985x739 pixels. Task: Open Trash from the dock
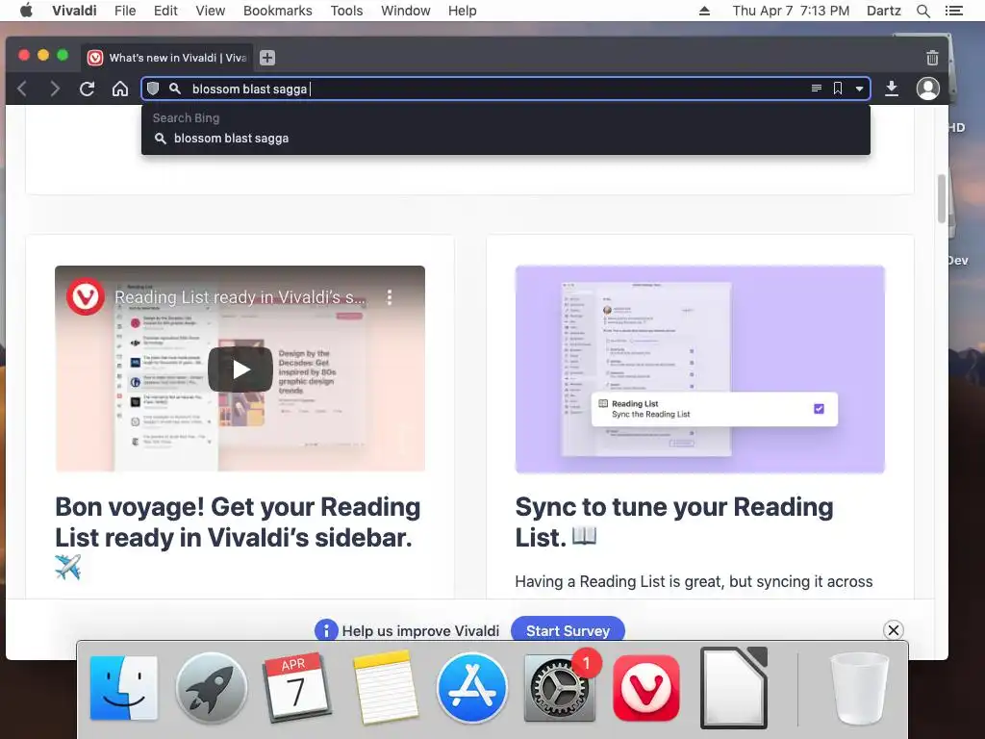[859, 689]
